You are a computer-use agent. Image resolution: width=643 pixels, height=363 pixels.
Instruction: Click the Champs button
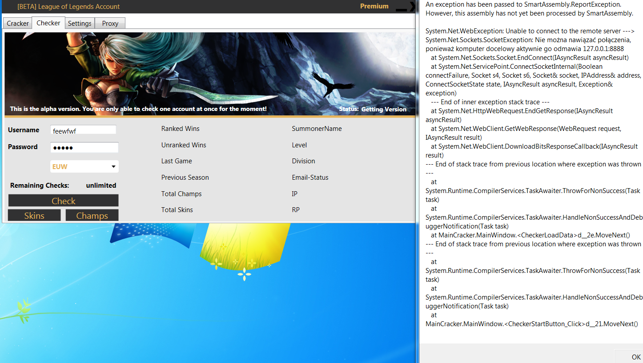92,216
